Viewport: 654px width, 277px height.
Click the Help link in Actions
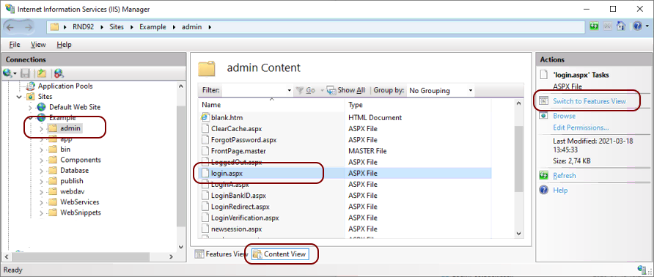[560, 191]
